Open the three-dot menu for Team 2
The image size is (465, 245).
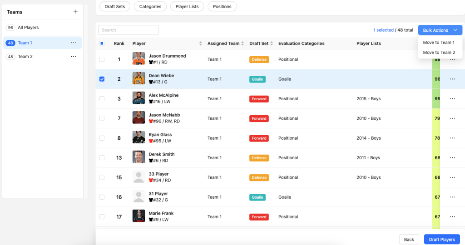pos(73,57)
